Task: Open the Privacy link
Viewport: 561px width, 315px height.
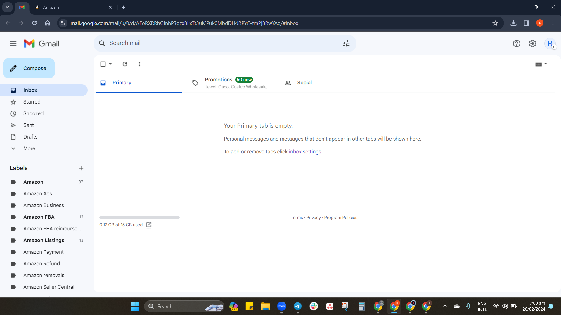Action: pos(314,218)
